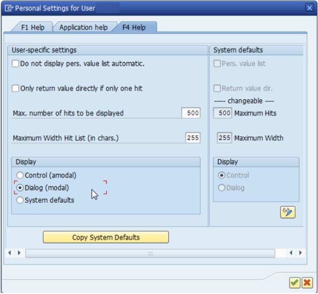Open the Application help tab
Viewport: 318px width, 294px height.
(83, 27)
